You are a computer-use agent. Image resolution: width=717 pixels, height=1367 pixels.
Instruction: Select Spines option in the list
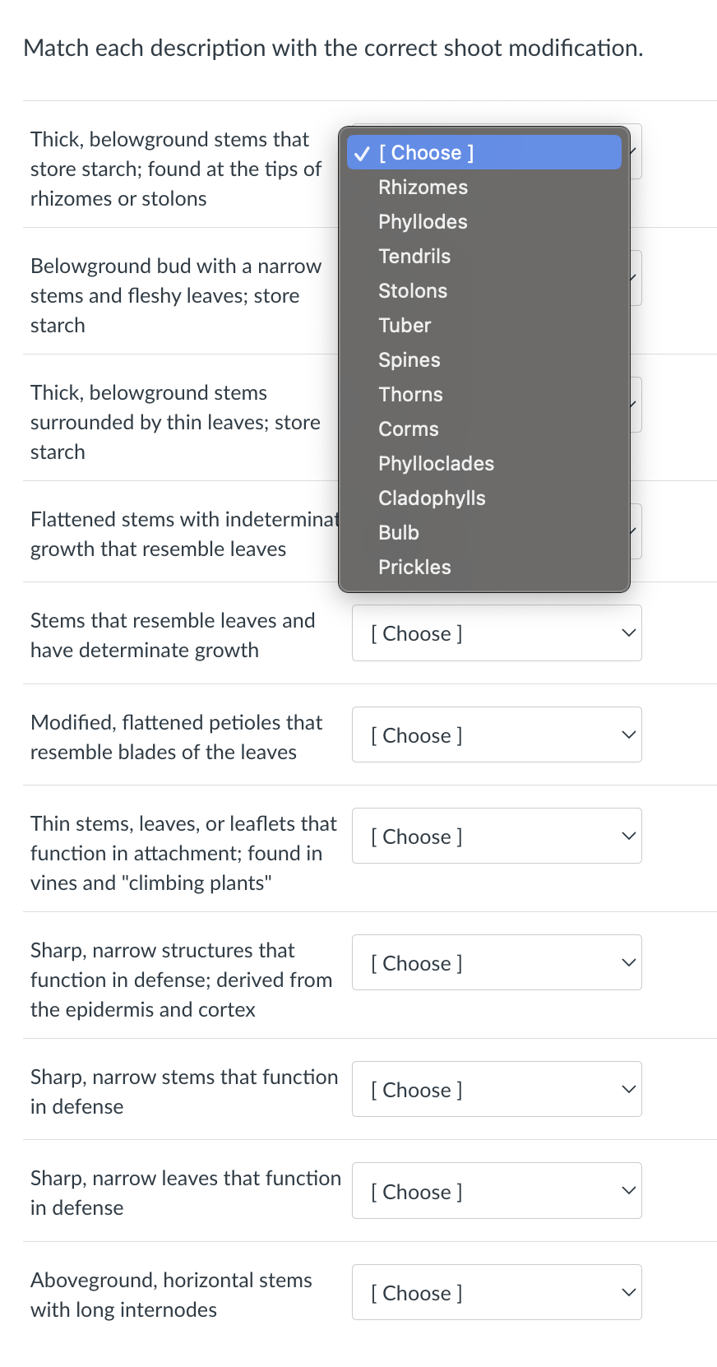coord(483,360)
